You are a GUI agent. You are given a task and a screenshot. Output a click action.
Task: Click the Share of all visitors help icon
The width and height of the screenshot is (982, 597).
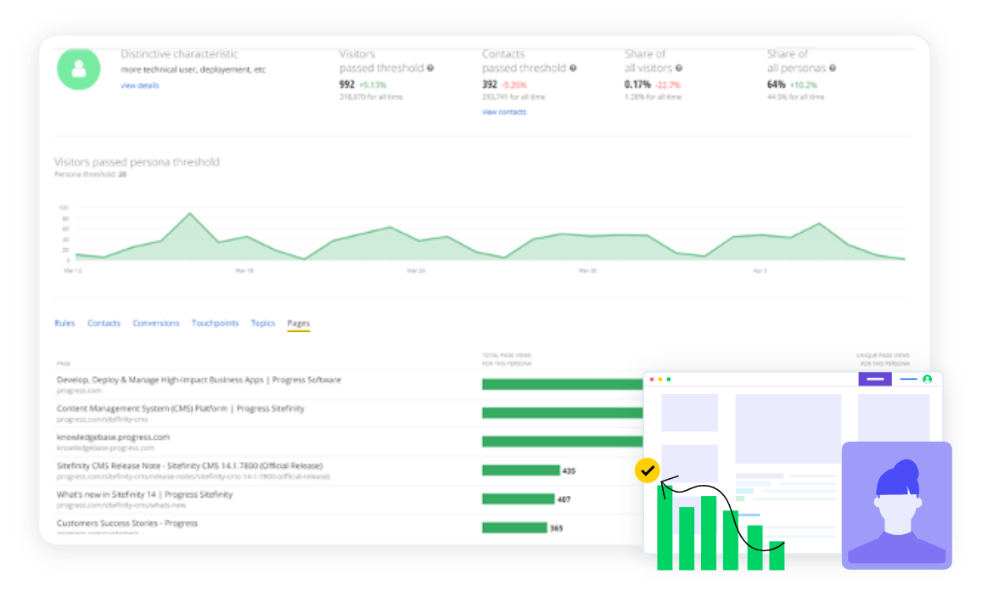pos(679,68)
